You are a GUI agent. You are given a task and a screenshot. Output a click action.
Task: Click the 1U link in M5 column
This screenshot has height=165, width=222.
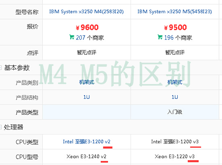pos(175,97)
